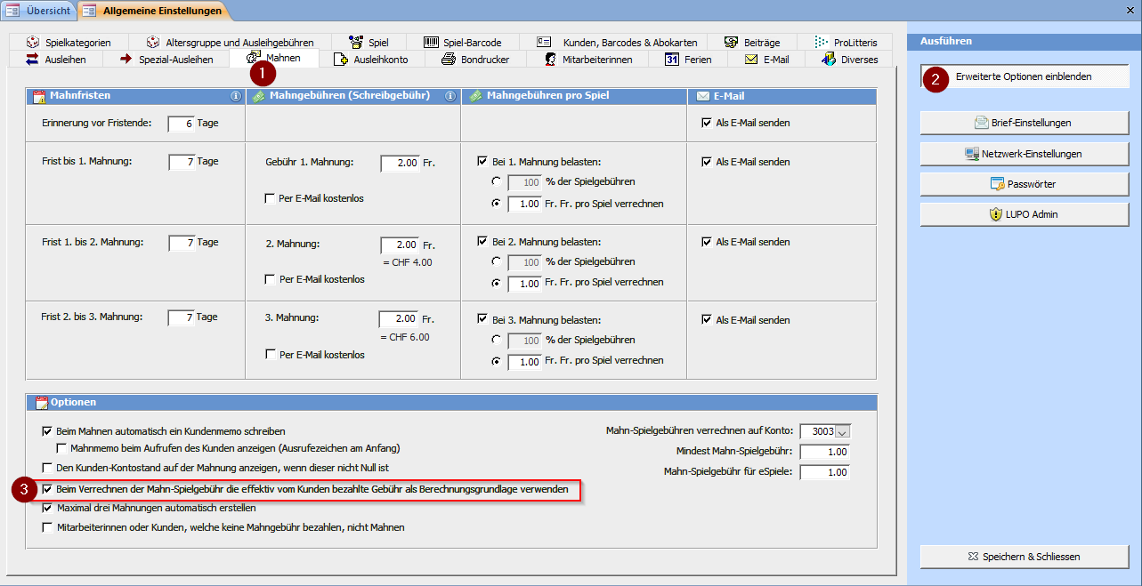This screenshot has width=1142, height=586.
Task: Toggle effektiv bezahlte Gebühr als Berechnungsgrundlage
Action: pos(48,489)
